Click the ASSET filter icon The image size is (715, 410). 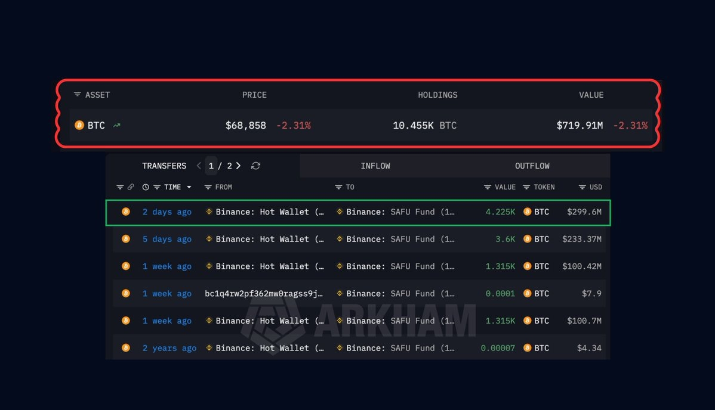coord(77,95)
